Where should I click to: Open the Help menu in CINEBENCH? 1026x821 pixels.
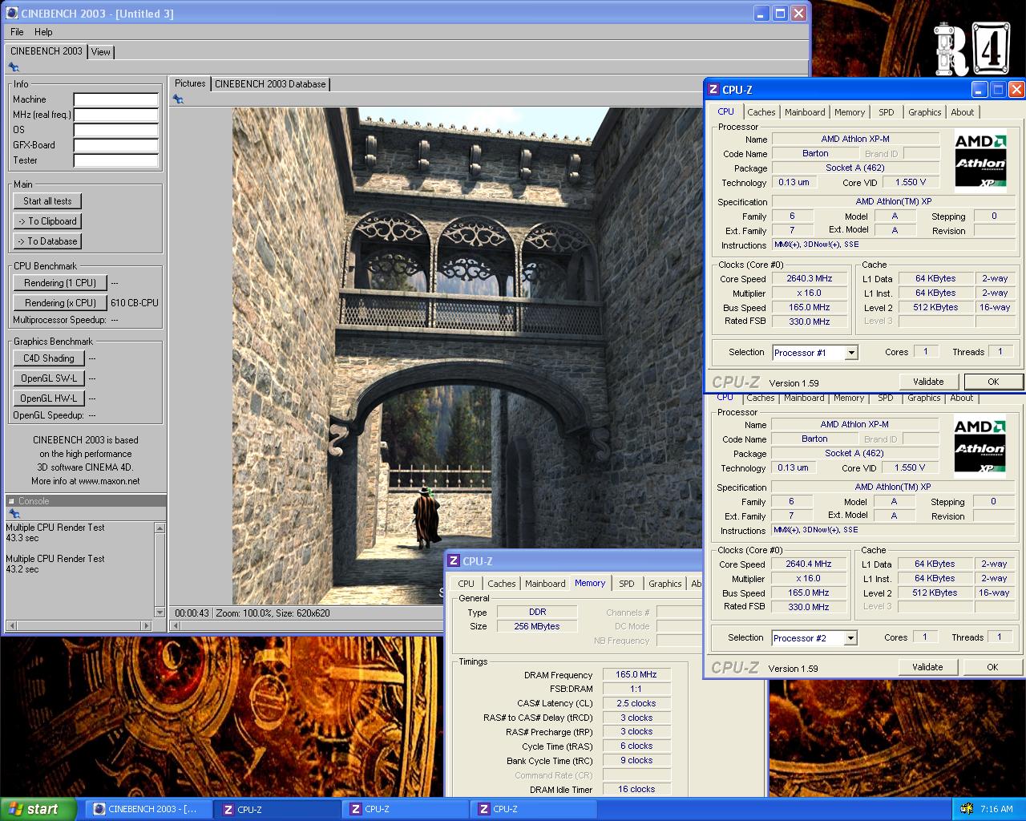[x=43, y=32]
